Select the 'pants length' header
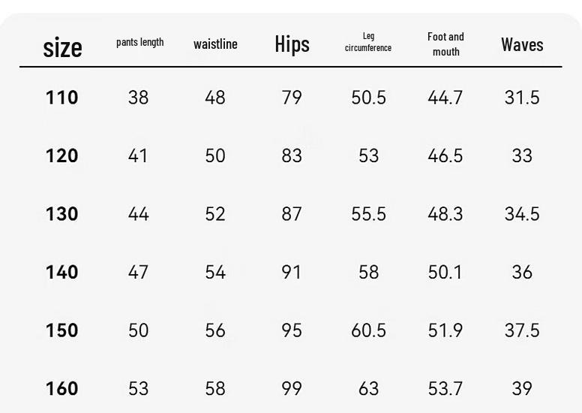 pos(140,42)
